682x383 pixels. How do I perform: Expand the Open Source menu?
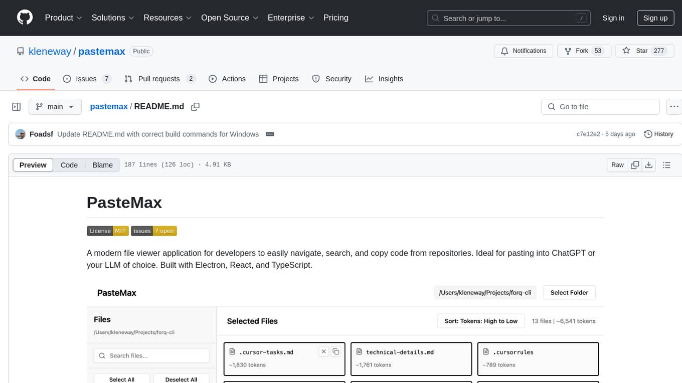click(x=230, y=18)
